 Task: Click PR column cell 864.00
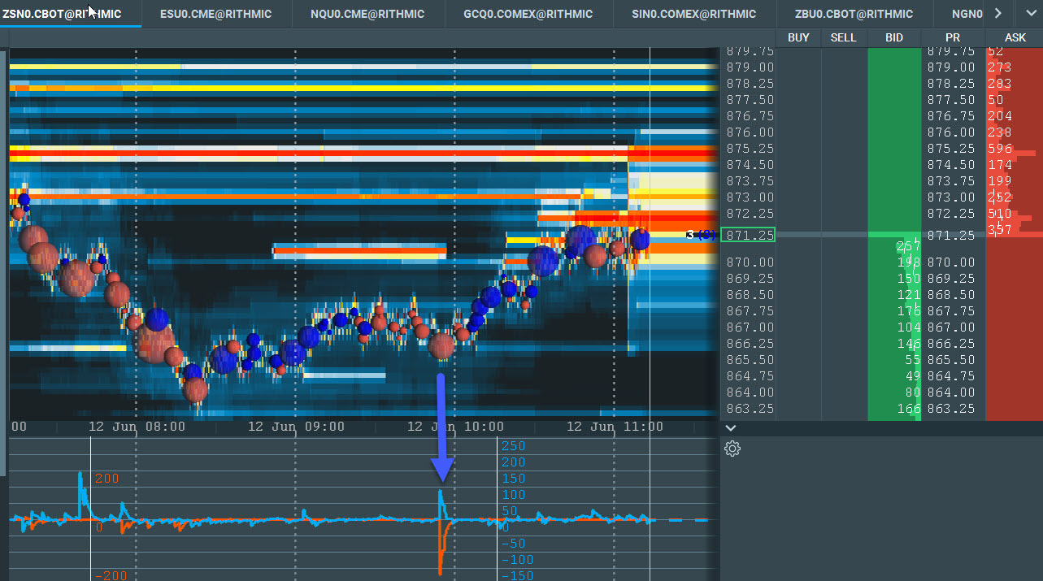click(950, 392)
